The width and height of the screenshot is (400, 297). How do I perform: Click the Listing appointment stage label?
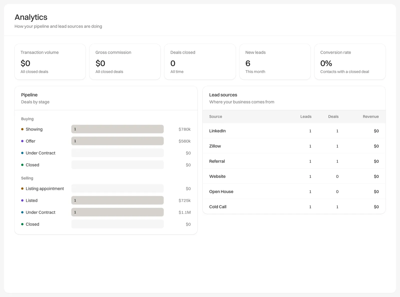click(x=45, y=188)
